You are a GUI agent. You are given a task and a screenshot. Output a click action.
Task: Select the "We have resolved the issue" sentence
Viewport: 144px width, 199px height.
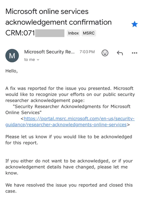pyautogui.click(x=69, y=188)
